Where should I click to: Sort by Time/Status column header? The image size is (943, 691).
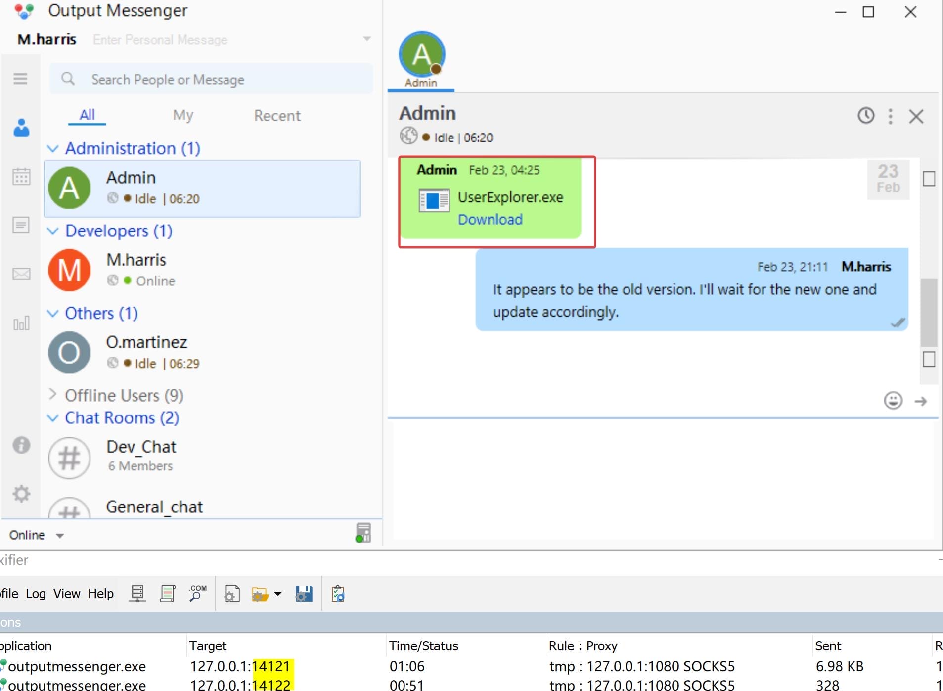pyautogui.click(x=466, y=645)
